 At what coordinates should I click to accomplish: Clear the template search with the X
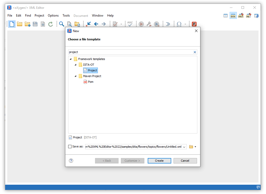(195, 52)
